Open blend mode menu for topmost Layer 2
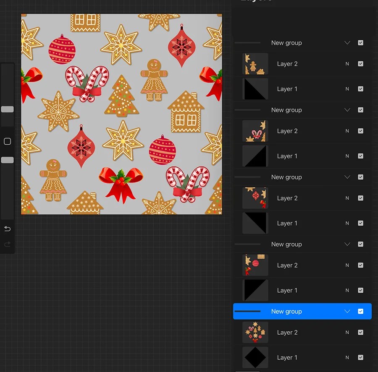Image resolution: width=378 pixels, height=372 pixels. tap(347, 64)
